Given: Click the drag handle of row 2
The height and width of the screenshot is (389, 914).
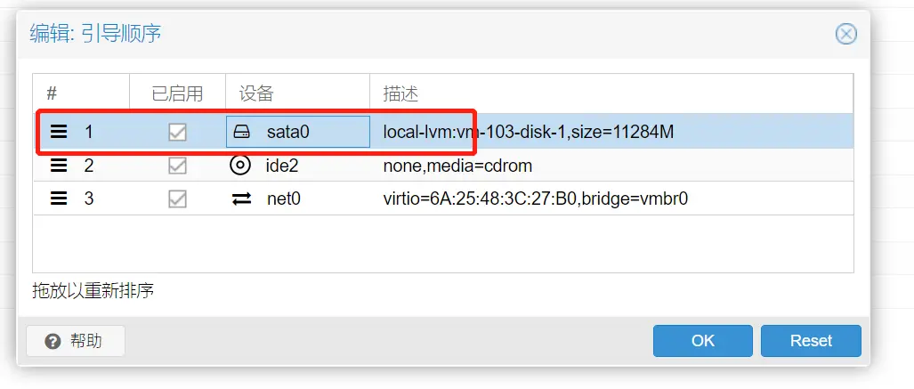Looking at the screenshot, I should tap(58, 166).
